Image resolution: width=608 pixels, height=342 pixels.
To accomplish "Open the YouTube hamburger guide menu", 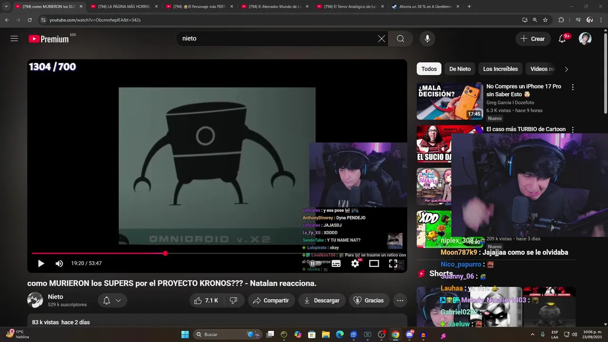I will pyautogui.click(x=14, y=38).
